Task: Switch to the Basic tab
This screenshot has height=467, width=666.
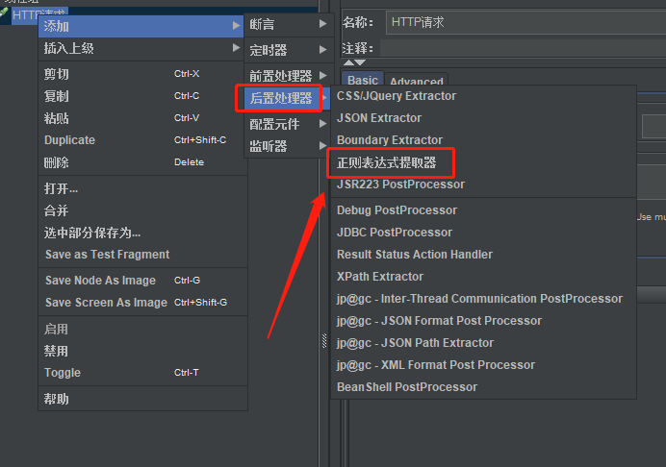Action: [x=362, y=80]
